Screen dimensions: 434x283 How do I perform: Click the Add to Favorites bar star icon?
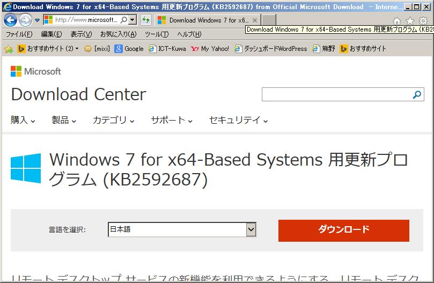tap(9, 49)
